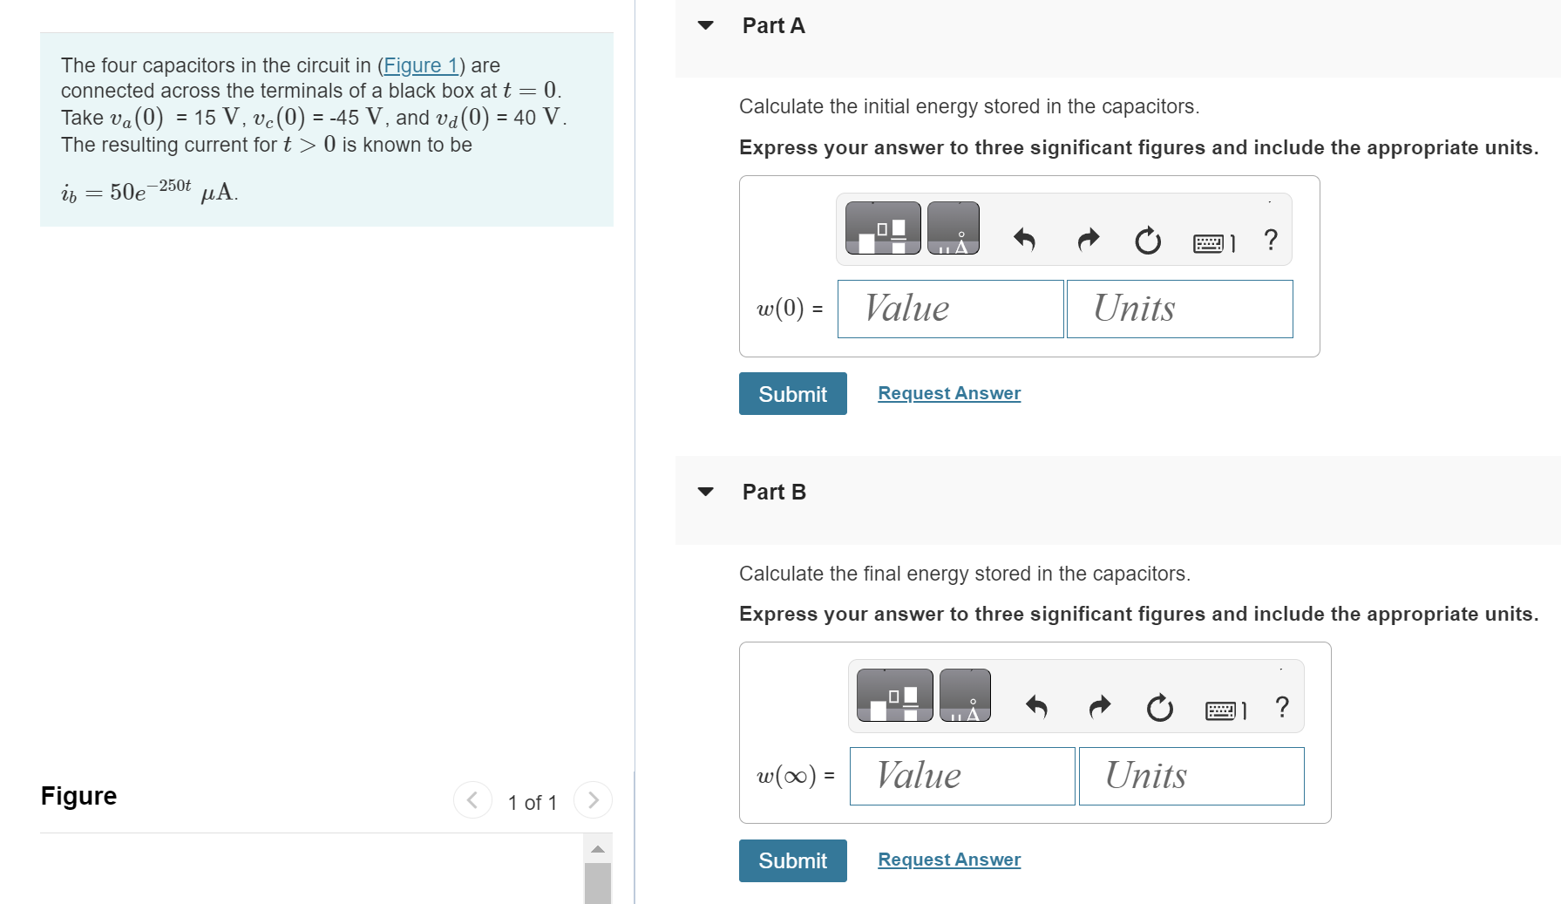Image resolution: width=1561 pixels, height=904 pixels.
Task: Submit the Part B answer
Action: coord(791,860)
